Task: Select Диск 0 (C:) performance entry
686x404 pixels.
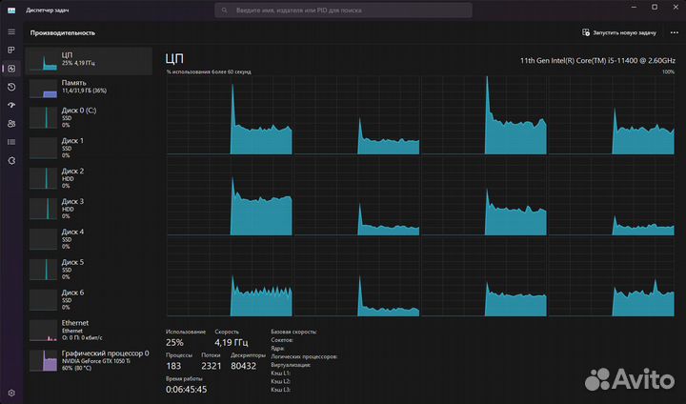Action: click(90, 116)
